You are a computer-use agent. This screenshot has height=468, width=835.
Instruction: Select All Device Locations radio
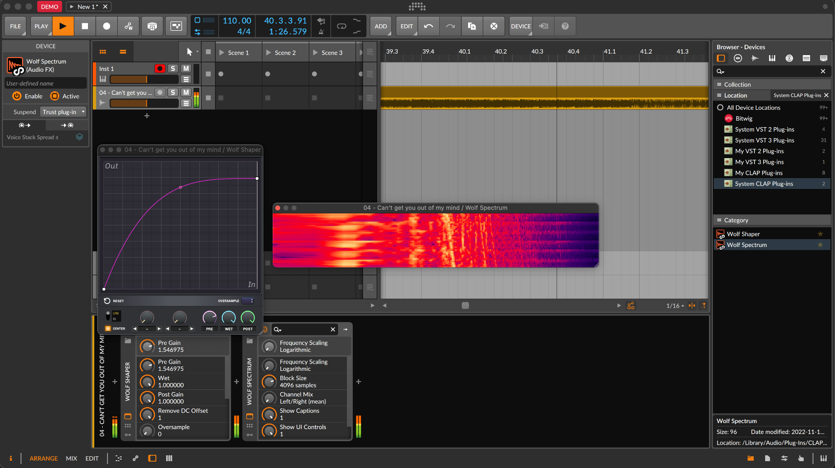point(720,107)
